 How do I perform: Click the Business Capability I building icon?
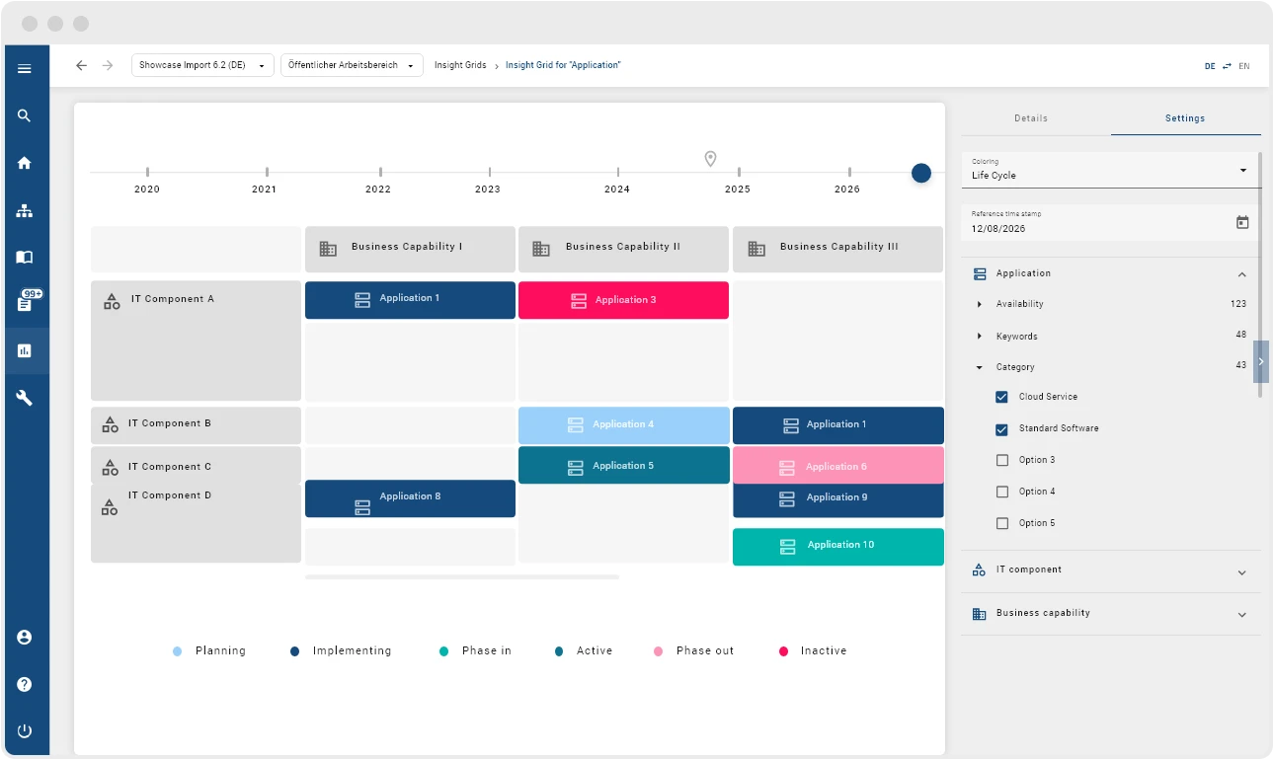coord(328,249)
